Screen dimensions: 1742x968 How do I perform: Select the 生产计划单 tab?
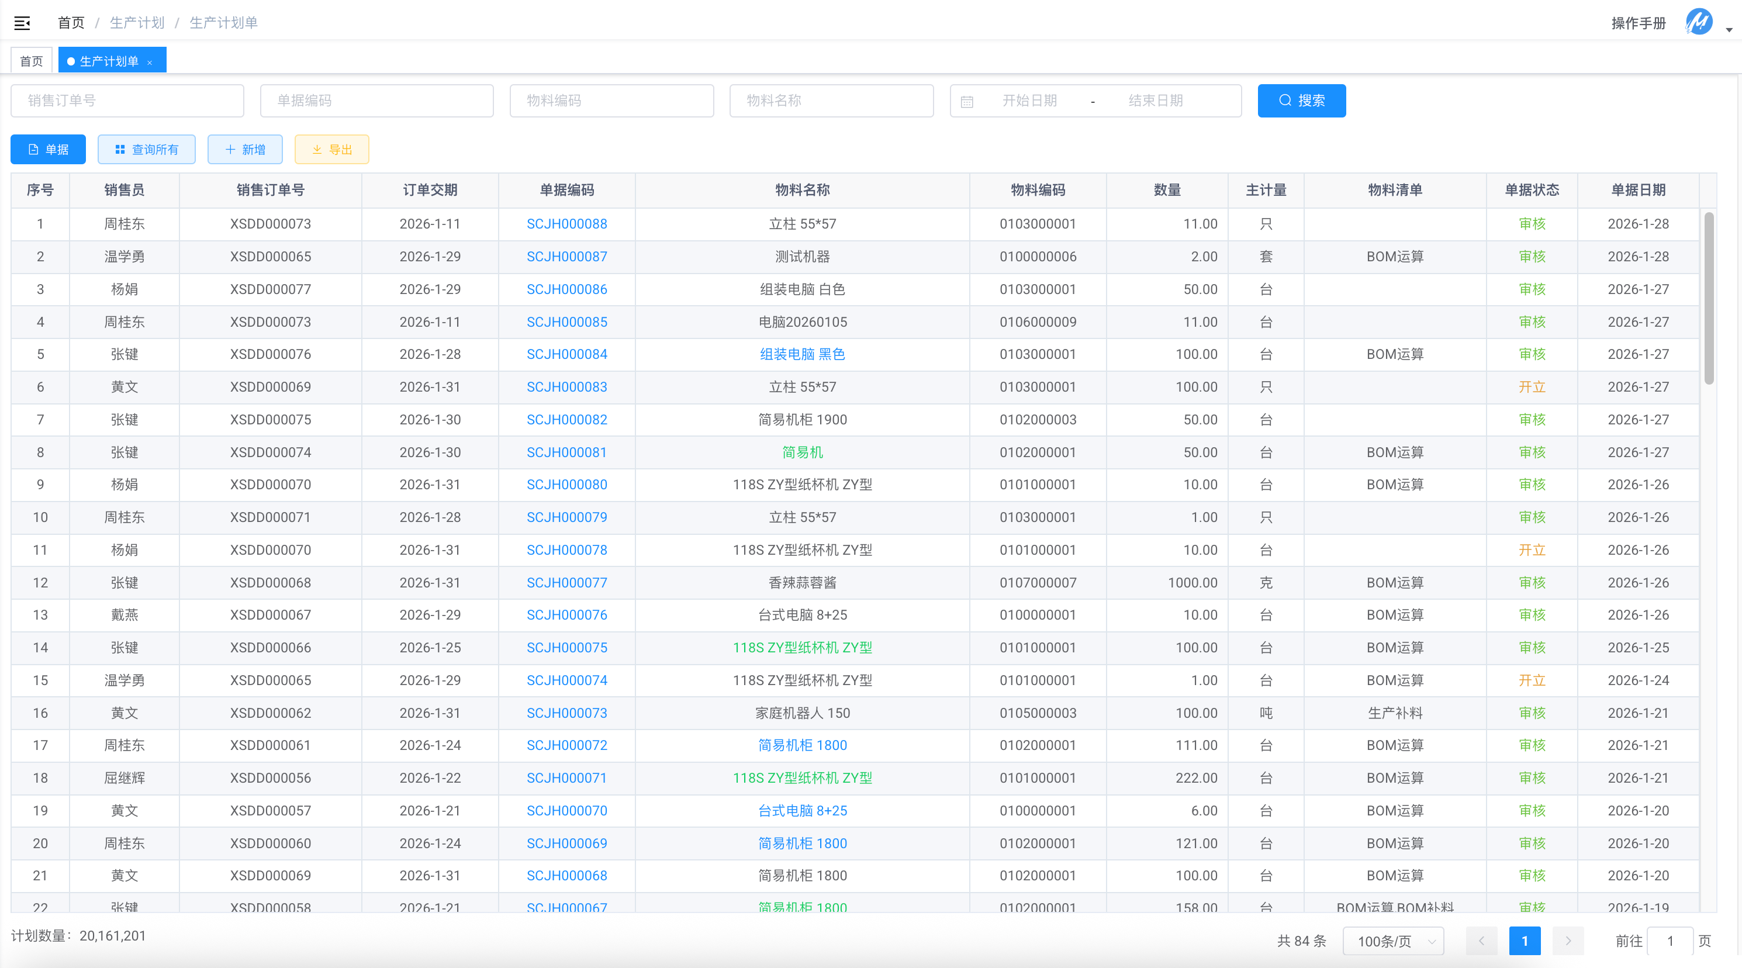(108, 61)
